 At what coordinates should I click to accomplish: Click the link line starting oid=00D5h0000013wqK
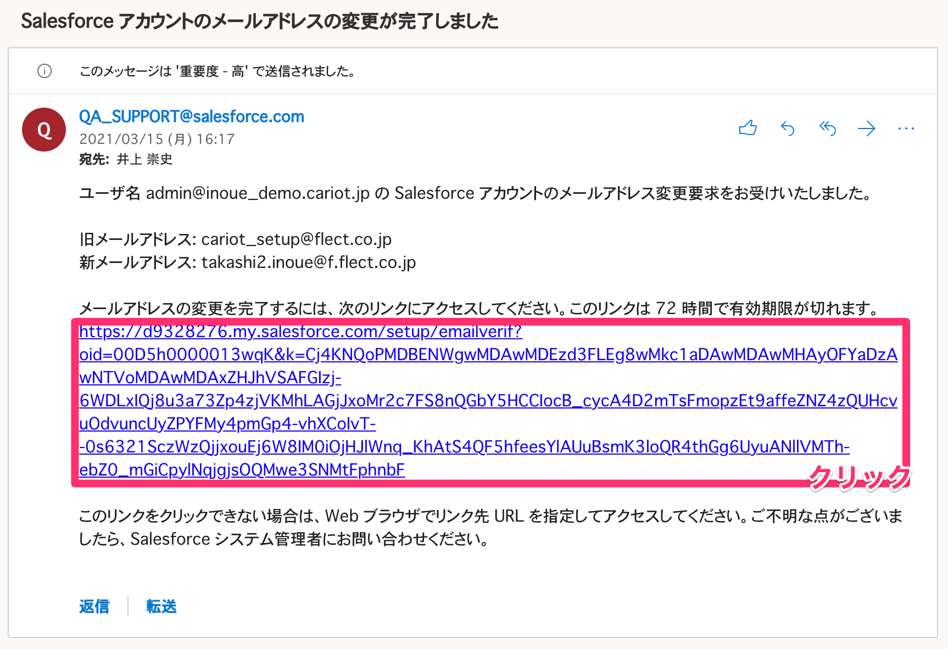488,355
